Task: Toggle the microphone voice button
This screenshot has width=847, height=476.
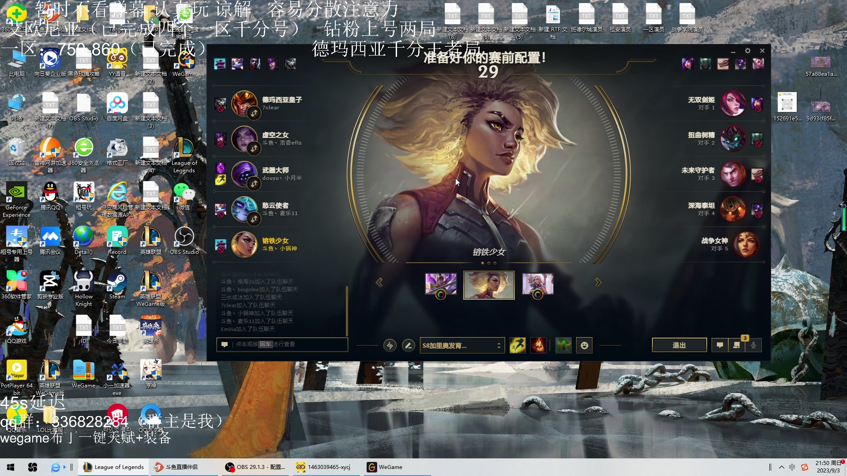Action: click(753, 345)
